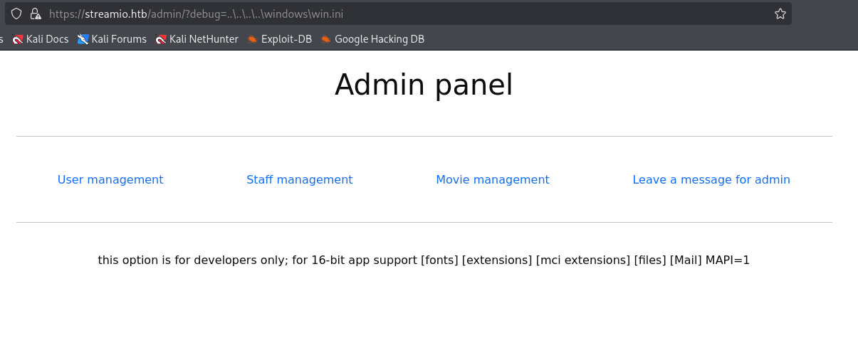The image size is (858, 348).
Task: Go to the Movie management page
Action: point(493,179)
